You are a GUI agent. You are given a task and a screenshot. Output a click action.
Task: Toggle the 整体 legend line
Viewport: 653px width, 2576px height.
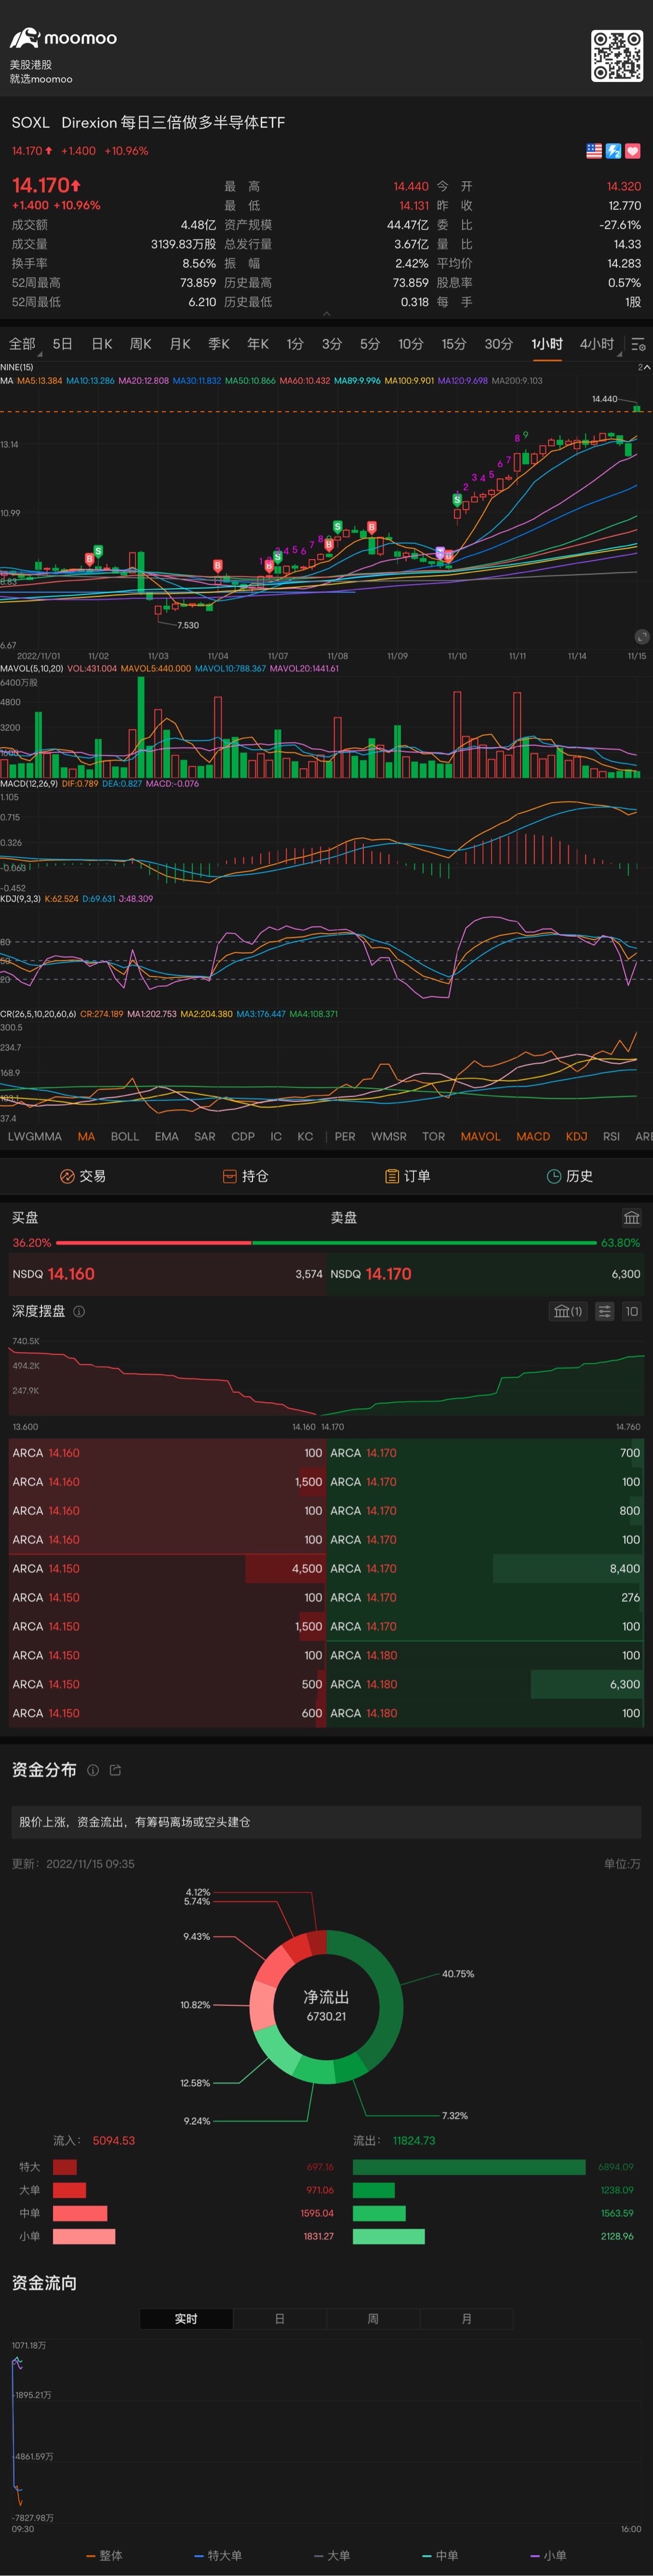click(104, 2555)
